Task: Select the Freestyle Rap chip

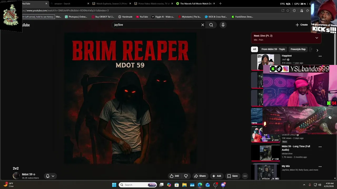Action: coord(298,49)
